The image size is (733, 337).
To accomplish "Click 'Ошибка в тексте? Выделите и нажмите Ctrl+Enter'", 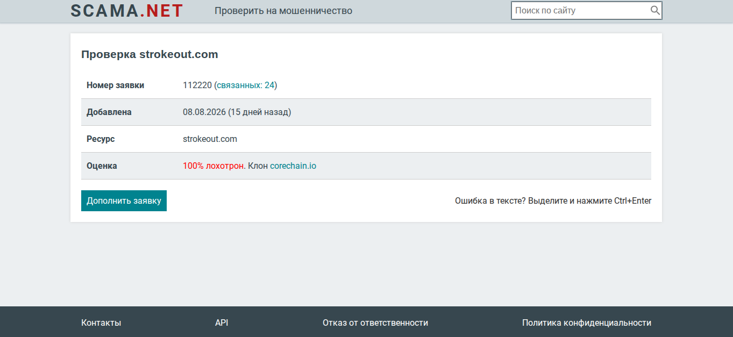I will click(x=553, y=200).
